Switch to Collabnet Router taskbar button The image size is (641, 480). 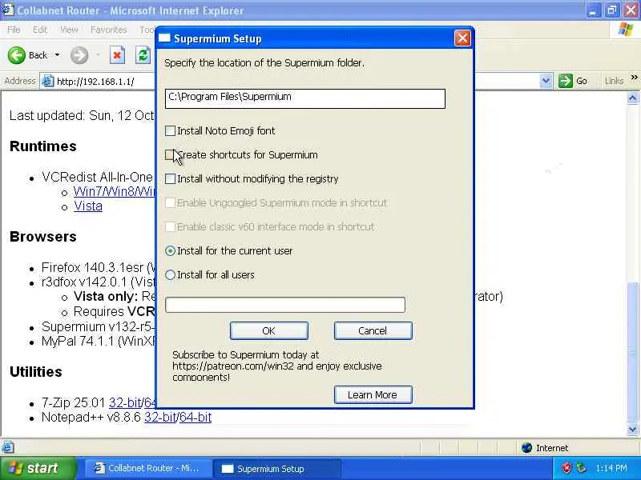click(x=148, y=468)
